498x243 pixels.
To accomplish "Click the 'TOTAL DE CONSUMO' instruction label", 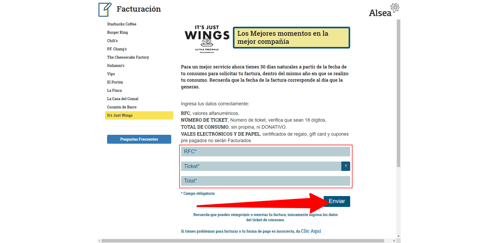I will (205, 127).
